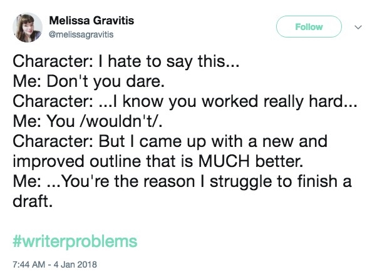The width and height of the screenshot is (377, 277).
Task: Open the Melissa Gravitis display name link
Action: [91, 21]
